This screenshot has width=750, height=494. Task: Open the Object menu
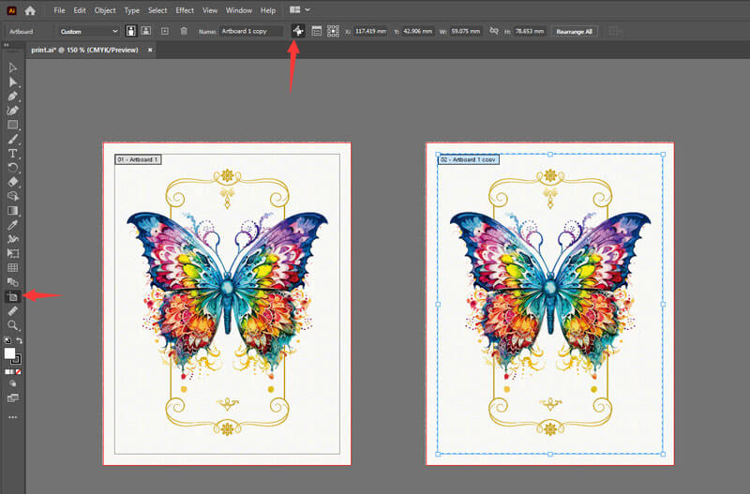(105, 10)
